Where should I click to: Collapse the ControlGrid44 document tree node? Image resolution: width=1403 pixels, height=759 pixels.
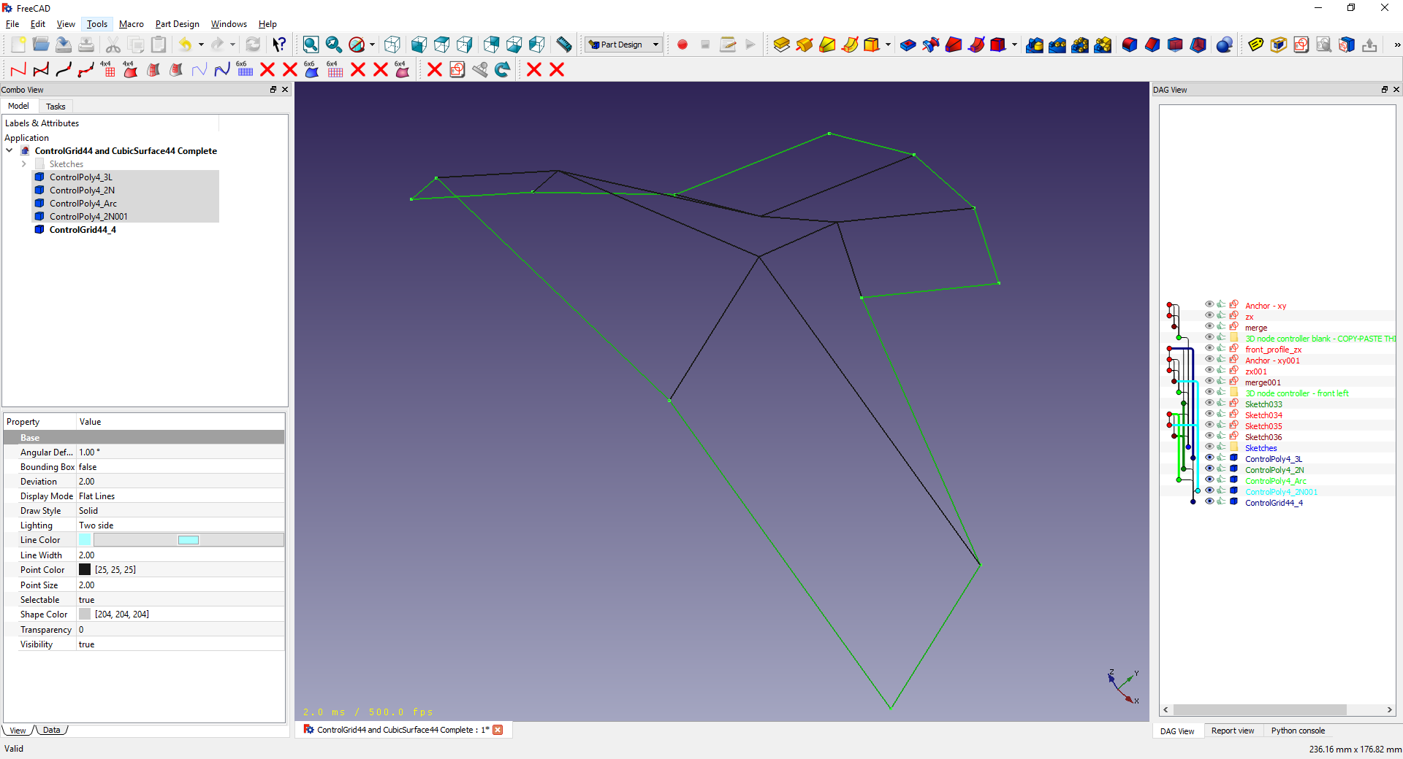pyautogui.click(x=9, y=151)
